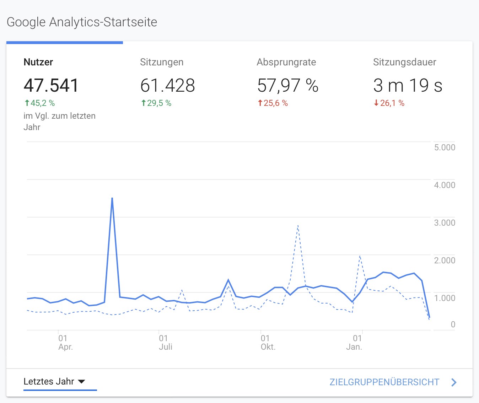Screen dimensions: 479x403
Task: Show the Sitzungsdauer metric tab
Action: [x=404, y=62]
